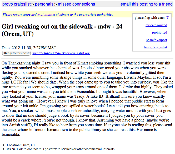The width and height of the screenshot is (175, 154).
Task: Click the please flag with care label
Action: (149, 18)
